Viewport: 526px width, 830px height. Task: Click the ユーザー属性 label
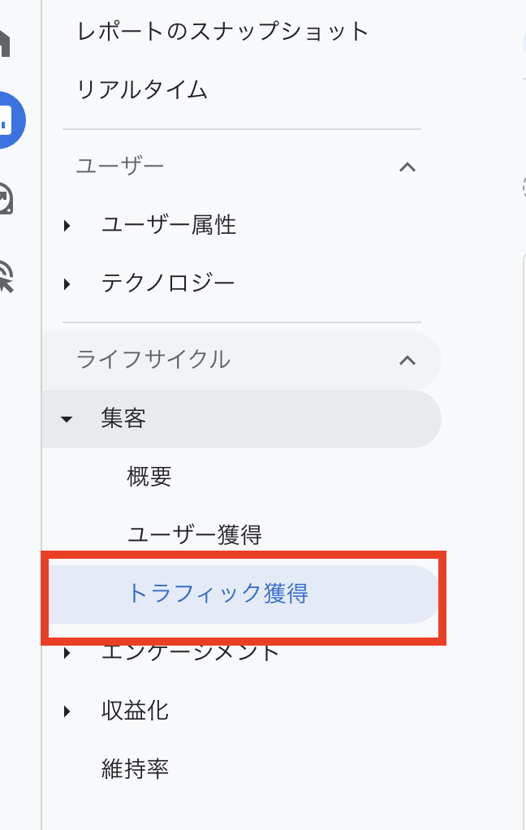pos(169,225)
